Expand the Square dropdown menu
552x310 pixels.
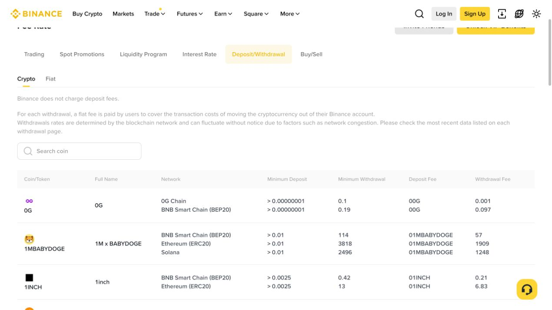click(x=256, y=14)
